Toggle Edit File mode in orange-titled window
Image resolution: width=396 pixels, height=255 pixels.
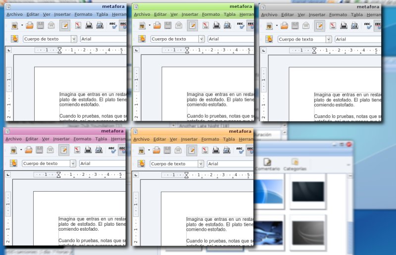[x=192, y=151]
